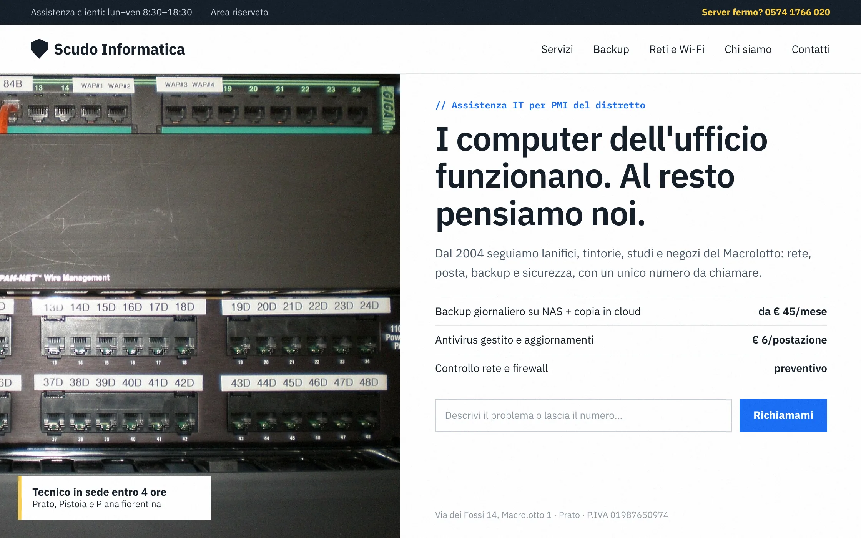The height and width of the screenshot is (538, 861).
Task: Click the 'da € 45/mese' price
Action: [x=793, y=311]
